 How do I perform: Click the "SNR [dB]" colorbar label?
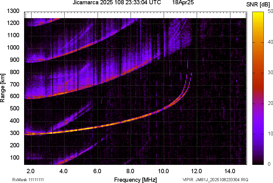pos(258,5)
